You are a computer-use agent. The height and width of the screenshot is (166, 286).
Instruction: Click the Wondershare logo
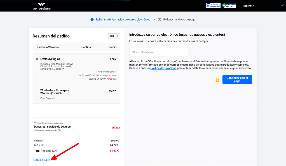tap(42, 6)
